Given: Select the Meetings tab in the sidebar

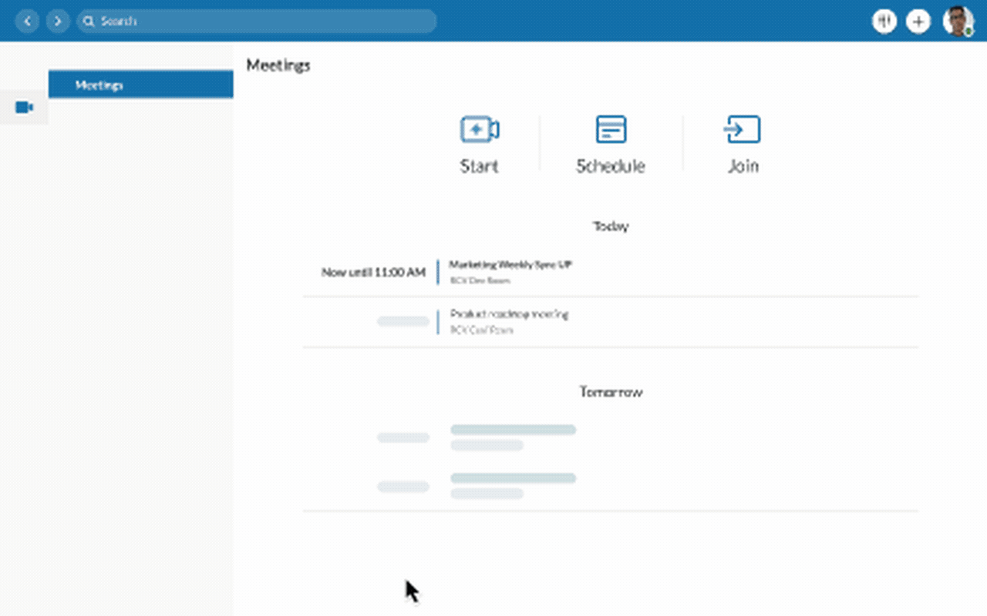Looking at the screenshot, I should tap(140, 85).
